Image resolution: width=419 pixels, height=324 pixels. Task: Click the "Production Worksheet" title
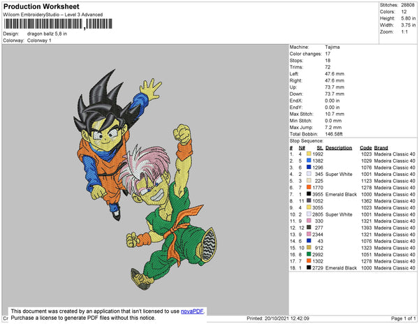tap(41, 6)
